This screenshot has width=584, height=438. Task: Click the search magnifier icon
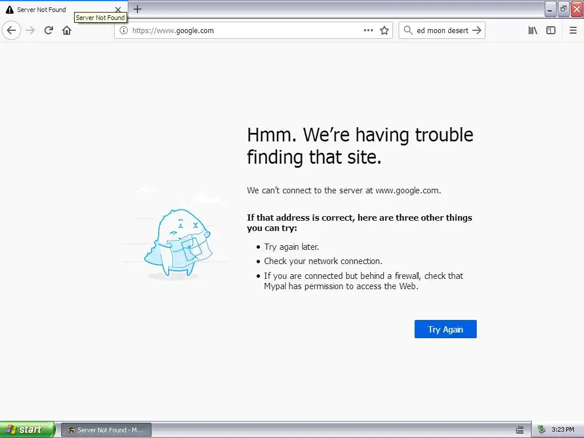coord(408,30)
